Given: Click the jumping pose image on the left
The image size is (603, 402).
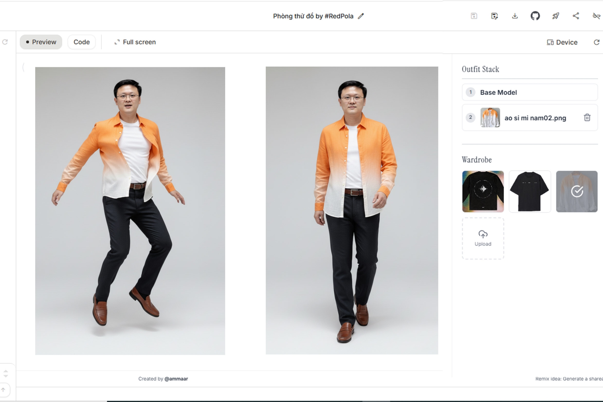Looking at the screenshot, I should tap(130, 211).
